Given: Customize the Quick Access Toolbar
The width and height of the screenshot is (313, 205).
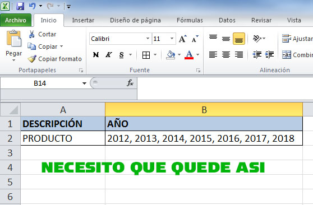Looking at the screenshot, I should 68,7.
